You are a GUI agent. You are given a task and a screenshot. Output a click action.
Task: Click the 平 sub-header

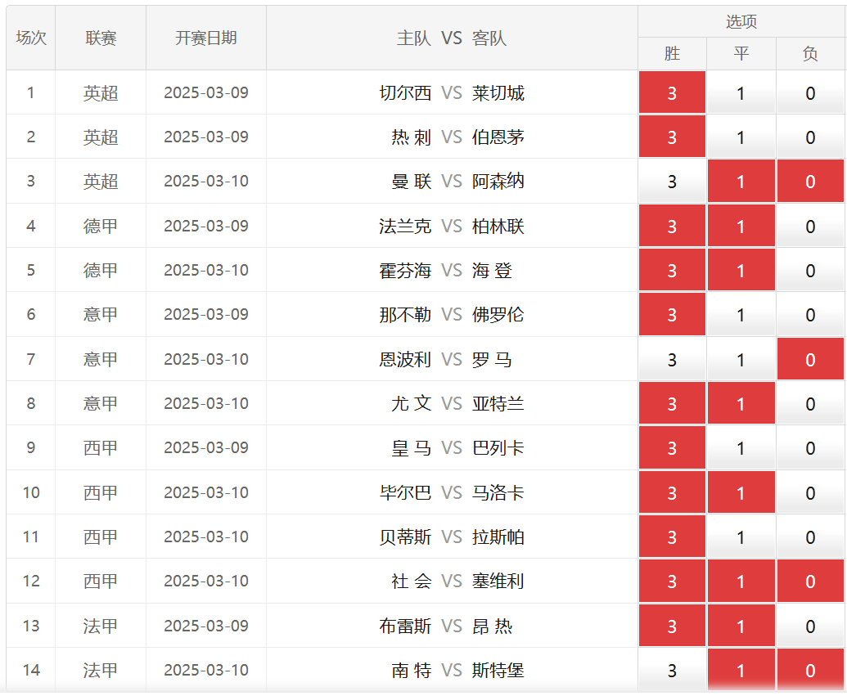click(x=741, y=53)
